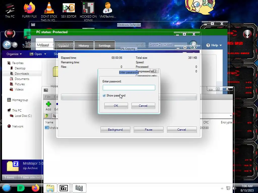Screen dimensions: 258x193
Task: Sort by 7-Zip CRC column header
Action: [206, 122]
